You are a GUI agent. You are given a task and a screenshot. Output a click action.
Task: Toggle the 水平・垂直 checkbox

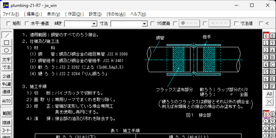(x=27, y=23)
